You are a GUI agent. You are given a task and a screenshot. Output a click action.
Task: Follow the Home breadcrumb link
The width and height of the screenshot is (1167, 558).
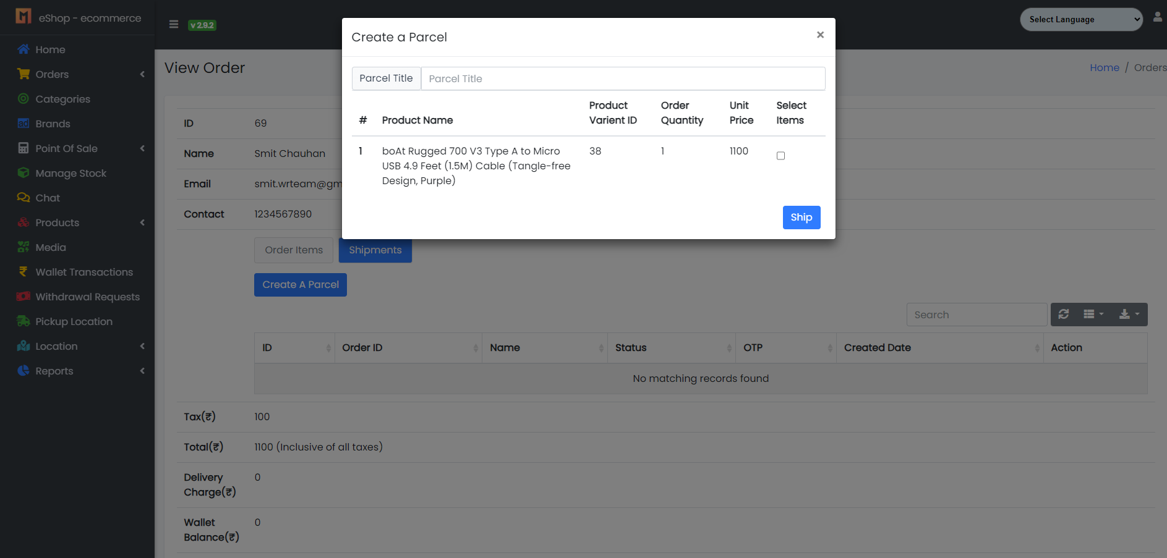point(1104,68)
